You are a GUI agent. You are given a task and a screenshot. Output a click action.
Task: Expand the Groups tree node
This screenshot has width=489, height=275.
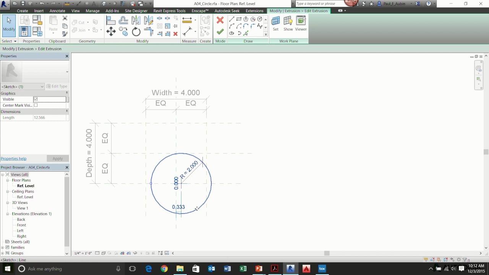[x=2, y=253]
